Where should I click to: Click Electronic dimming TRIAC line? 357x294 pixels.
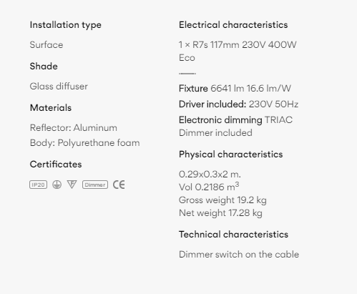click(235, 120)
